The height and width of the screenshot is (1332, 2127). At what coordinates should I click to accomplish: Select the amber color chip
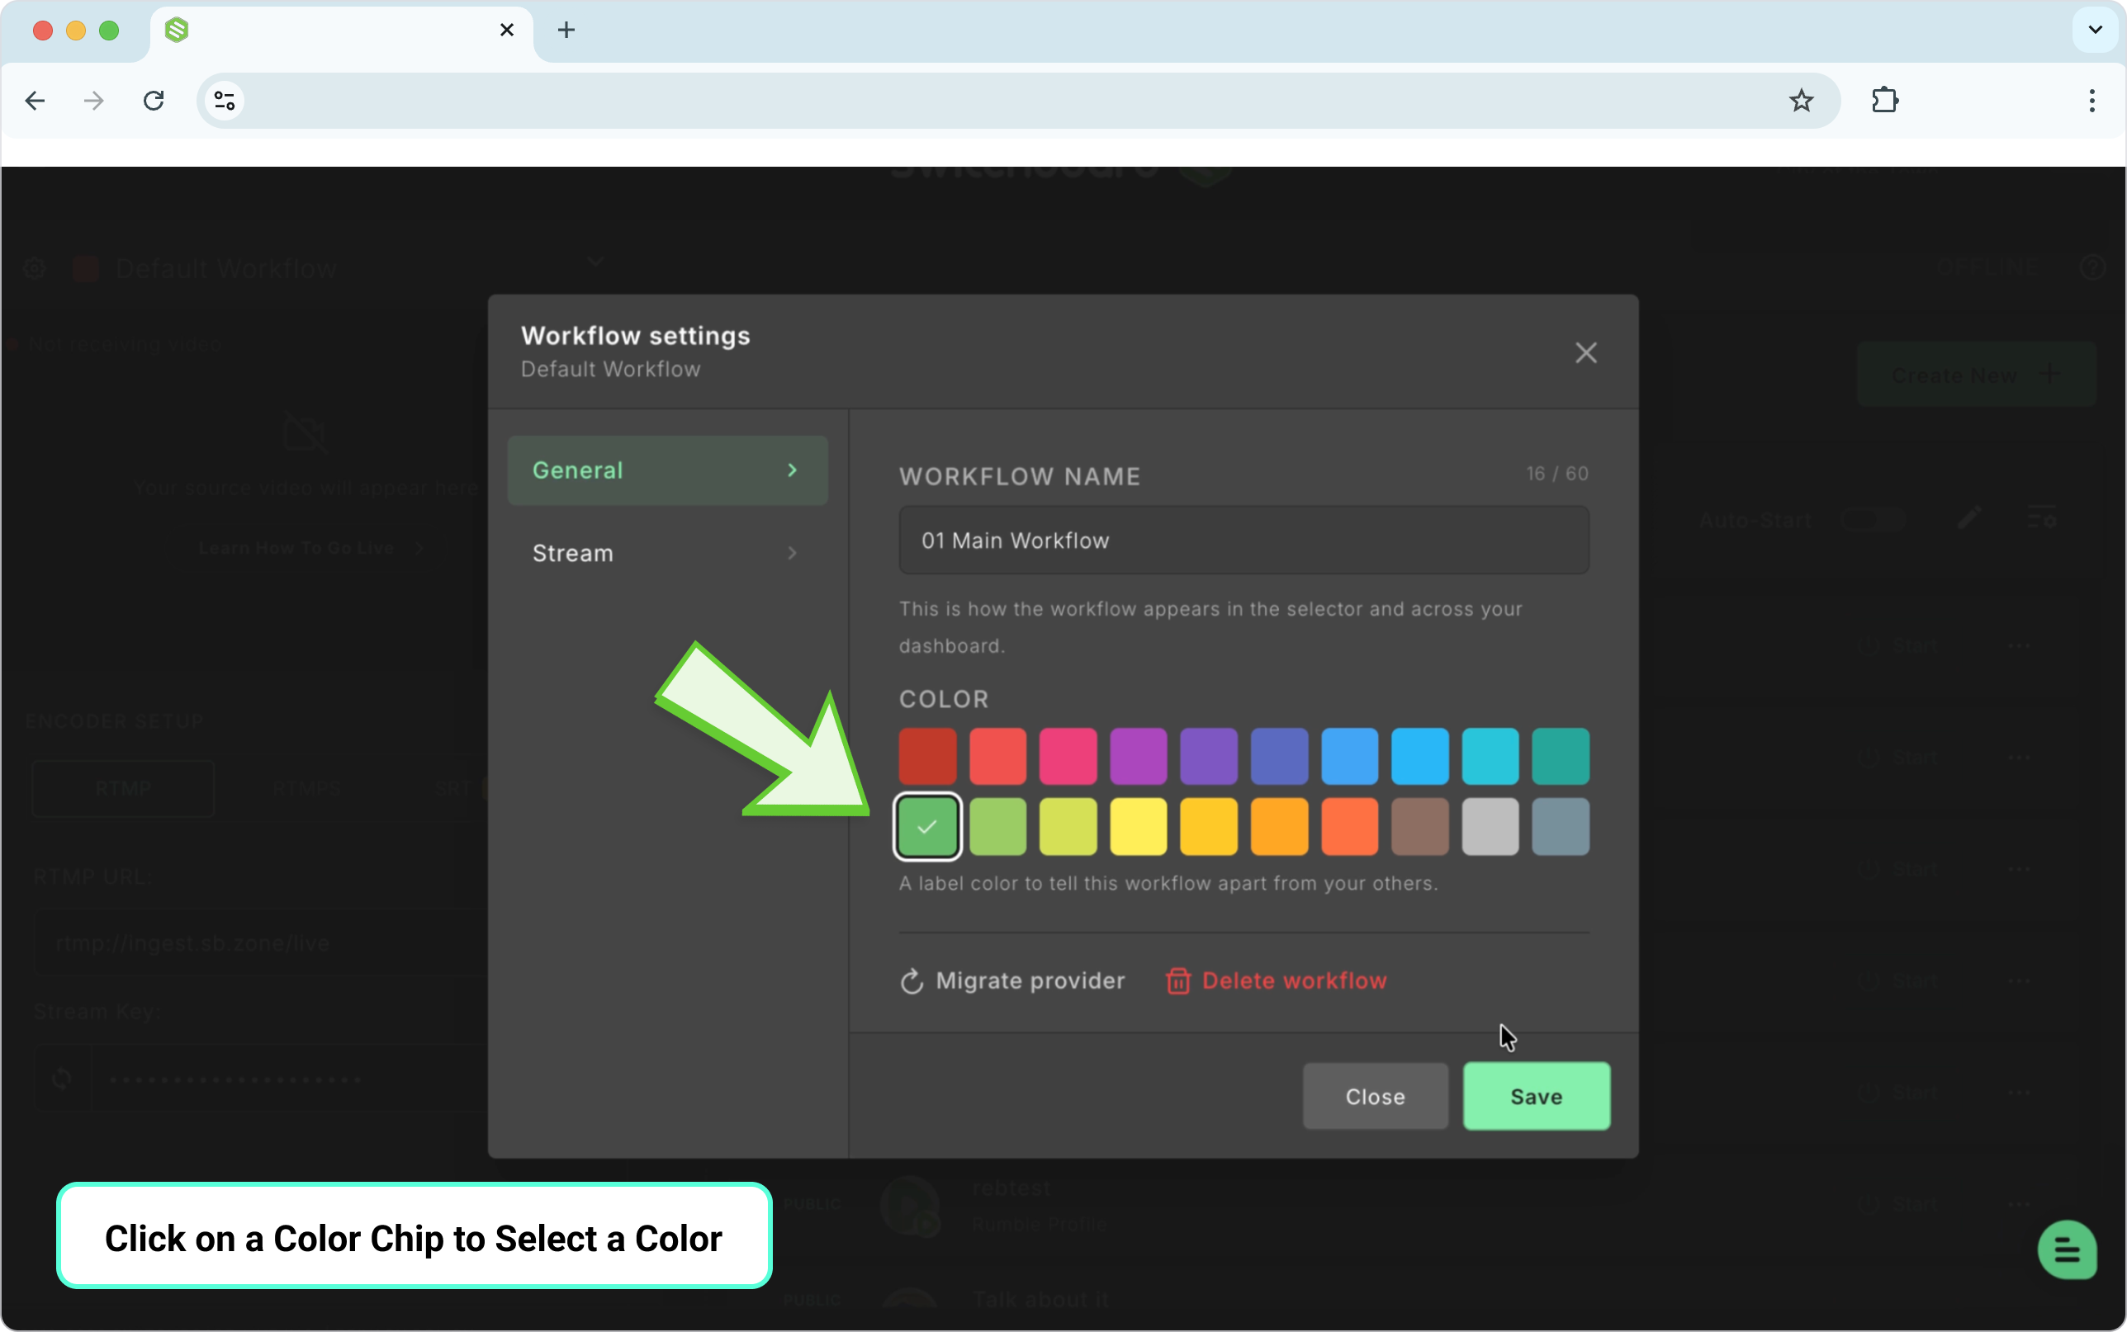point(1208,826)
